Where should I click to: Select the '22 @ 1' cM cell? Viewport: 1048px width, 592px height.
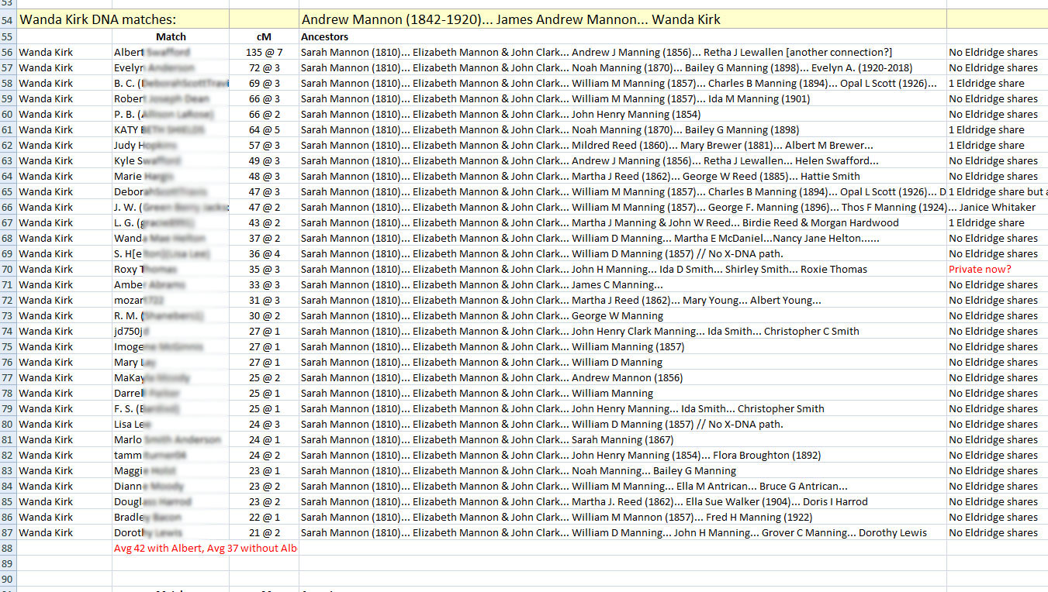point(264,517)
